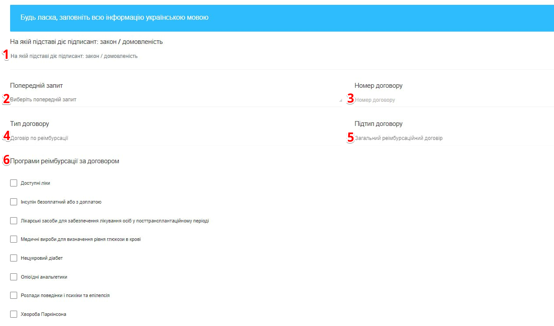Focus the 'Номер договору' input field
Image resolution: width=554 pixels, height=326 pixels.
[453, 100]
